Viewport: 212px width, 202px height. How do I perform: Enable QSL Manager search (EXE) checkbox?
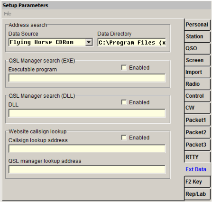pyautogui.click(x=124, y=67)
